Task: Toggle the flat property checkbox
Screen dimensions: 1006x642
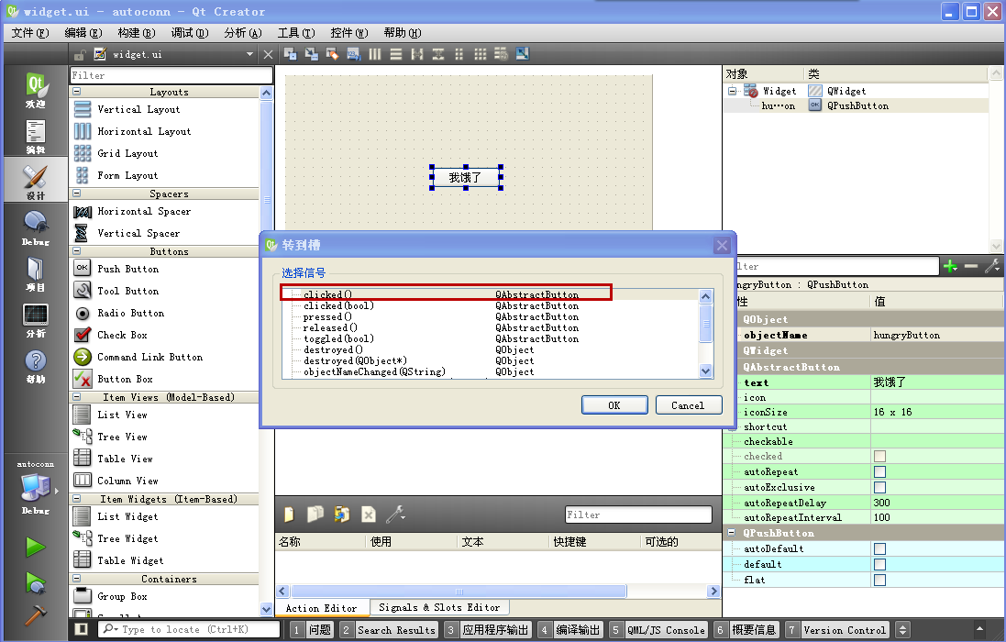Action: (x=879, y=580)
